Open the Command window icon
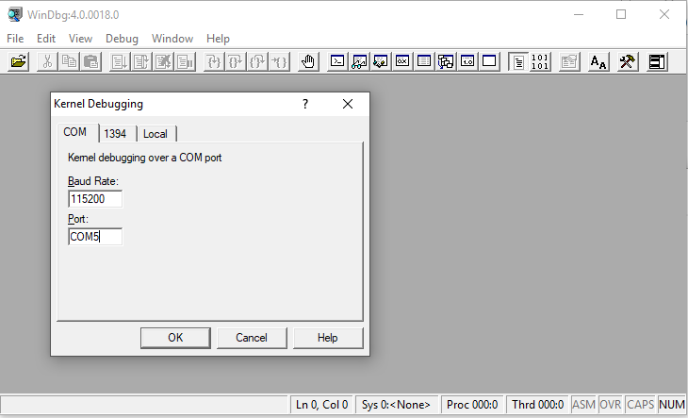Image resolution: width=688 pixels, height=418 pixels. (337, 61)
